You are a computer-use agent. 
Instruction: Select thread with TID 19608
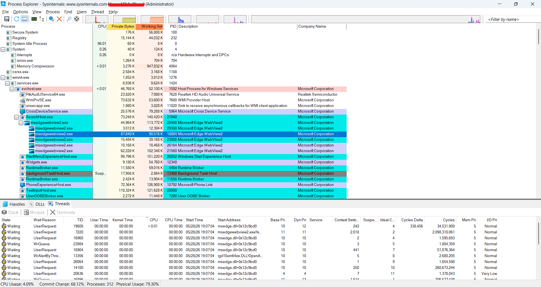point(249,226)
